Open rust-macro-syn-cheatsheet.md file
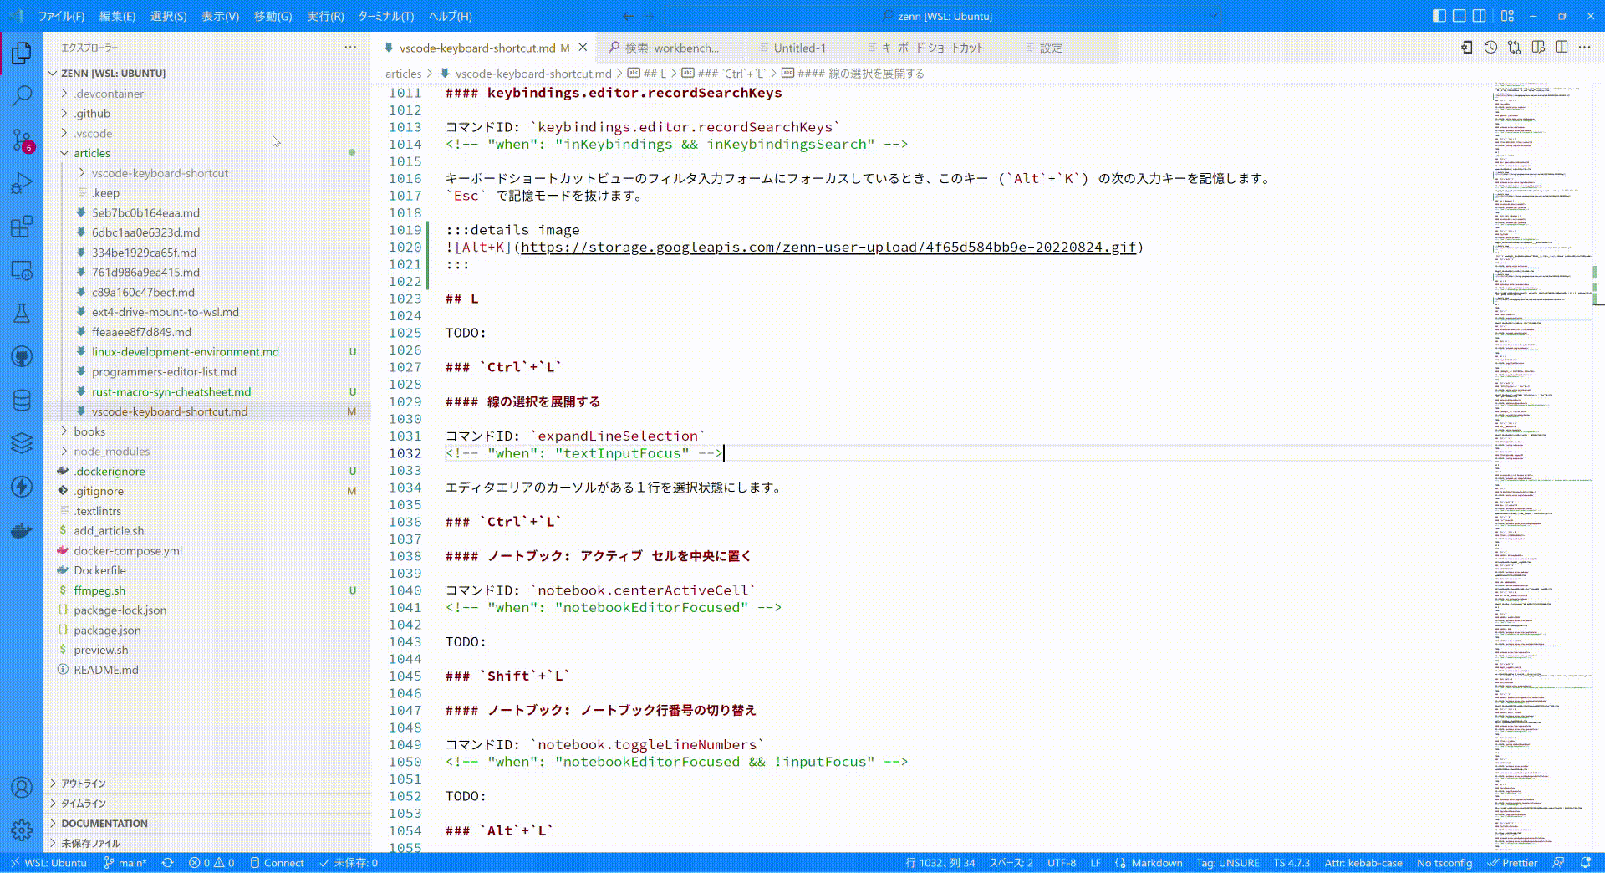 pos(206,391)
